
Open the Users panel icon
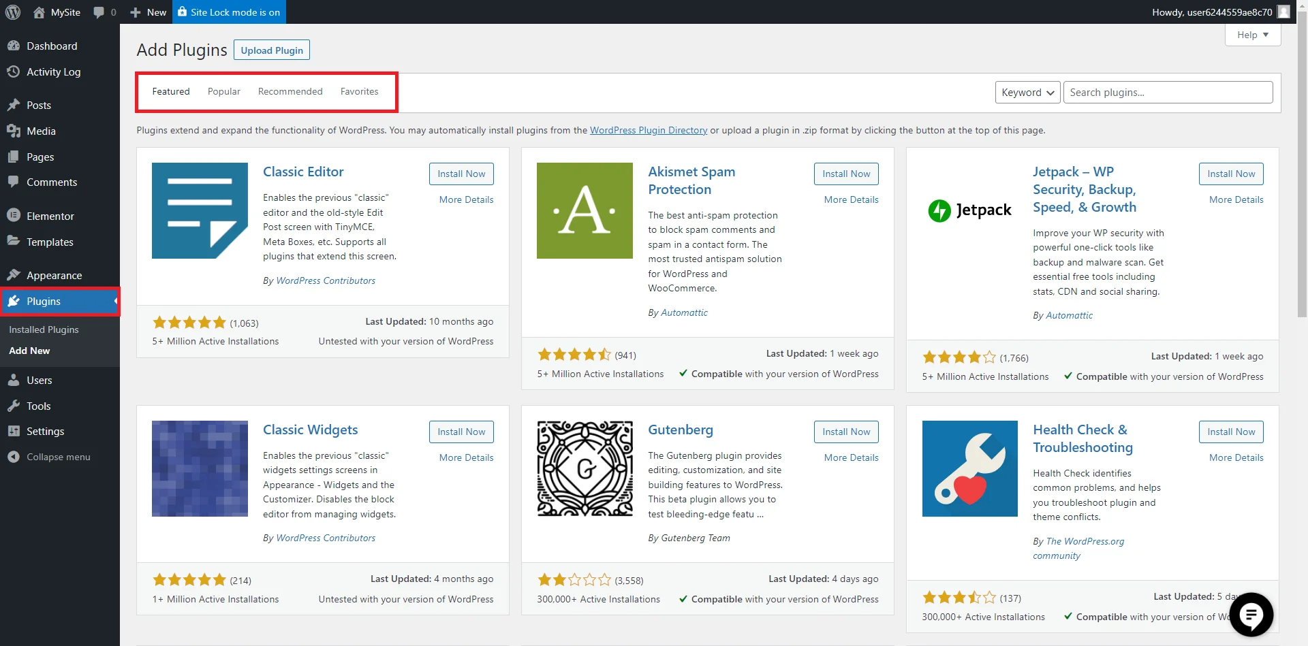(x=15, y=380)
